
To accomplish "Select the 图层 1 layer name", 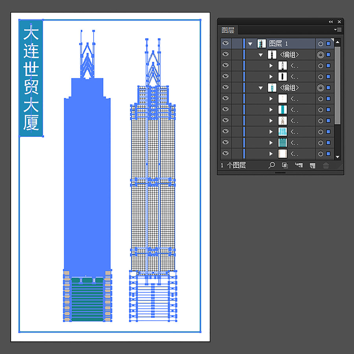I will coord(278,43).
